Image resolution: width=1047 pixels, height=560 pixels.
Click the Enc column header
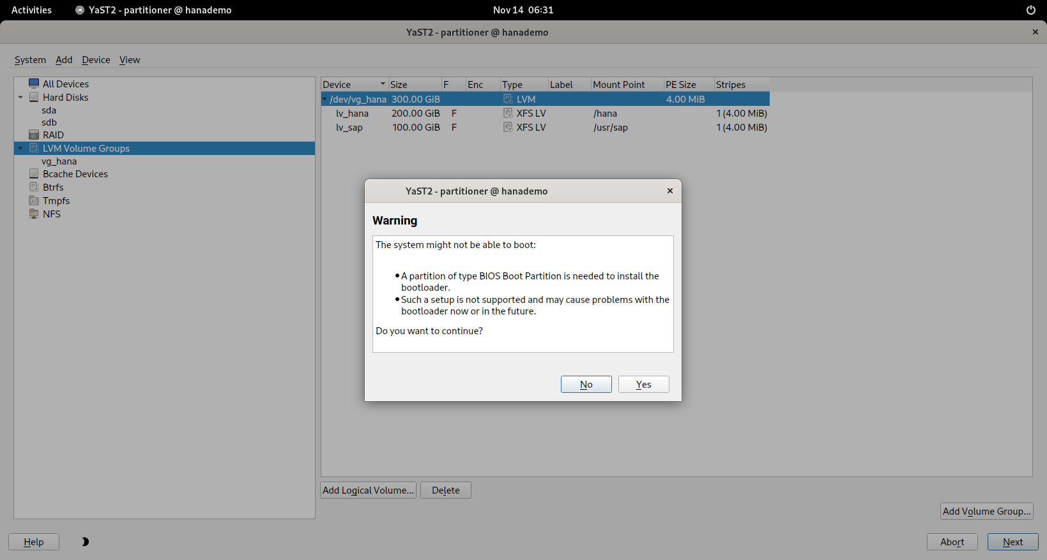pos(483,84)
